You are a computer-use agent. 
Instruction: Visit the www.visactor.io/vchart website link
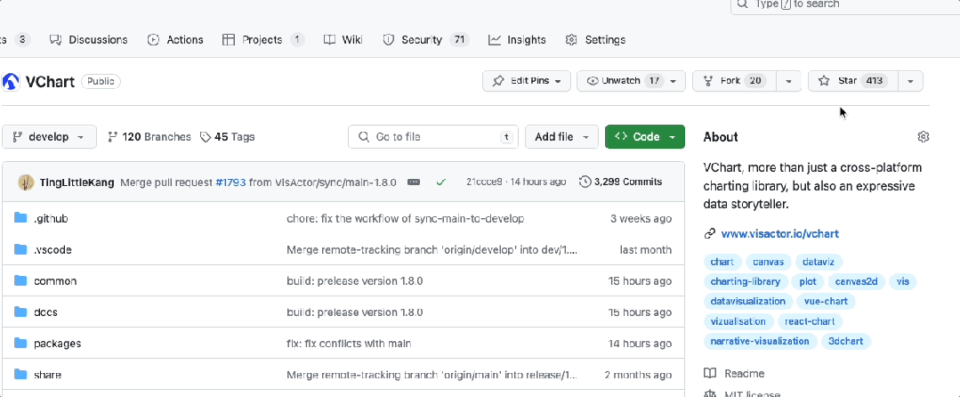780,233
